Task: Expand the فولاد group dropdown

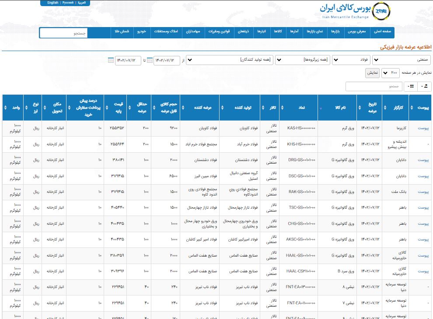Action: pos(351,60)
